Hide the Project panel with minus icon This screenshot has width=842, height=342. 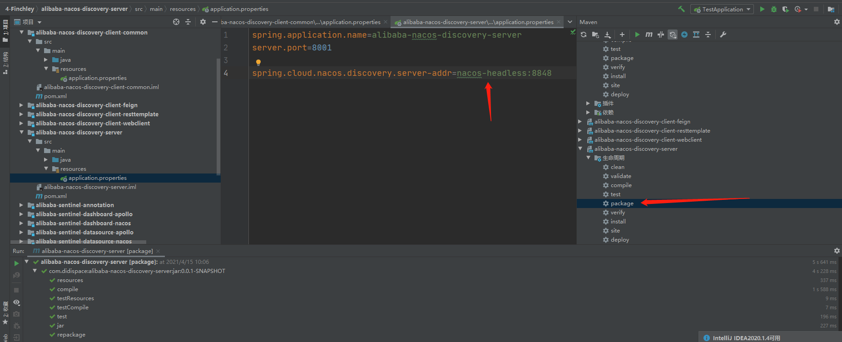point(215,22)
